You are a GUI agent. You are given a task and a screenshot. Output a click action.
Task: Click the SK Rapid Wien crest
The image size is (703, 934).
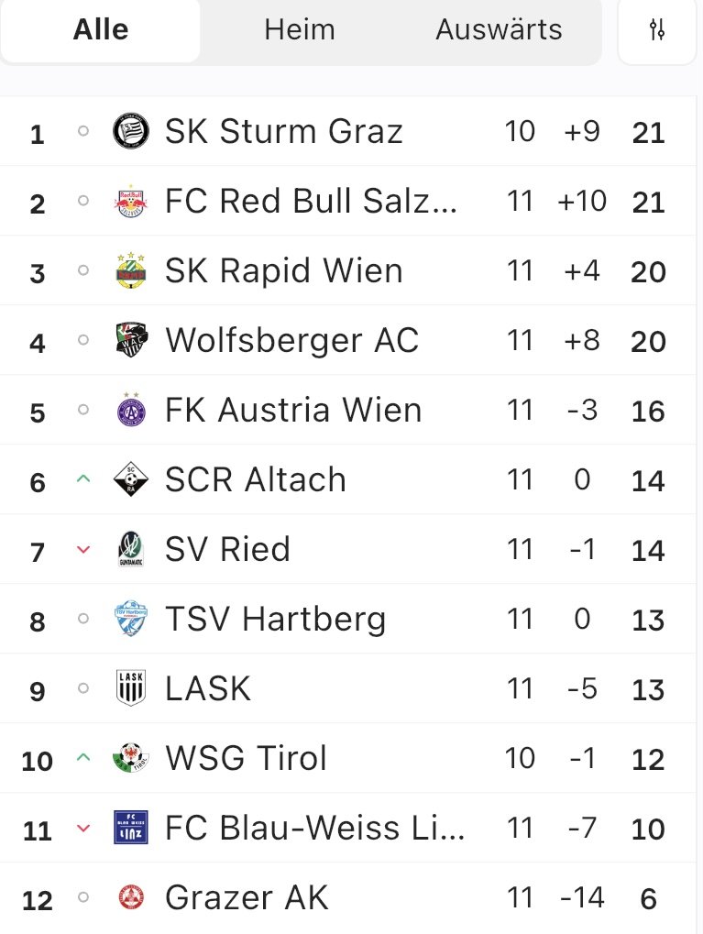(x=130, y=271)
